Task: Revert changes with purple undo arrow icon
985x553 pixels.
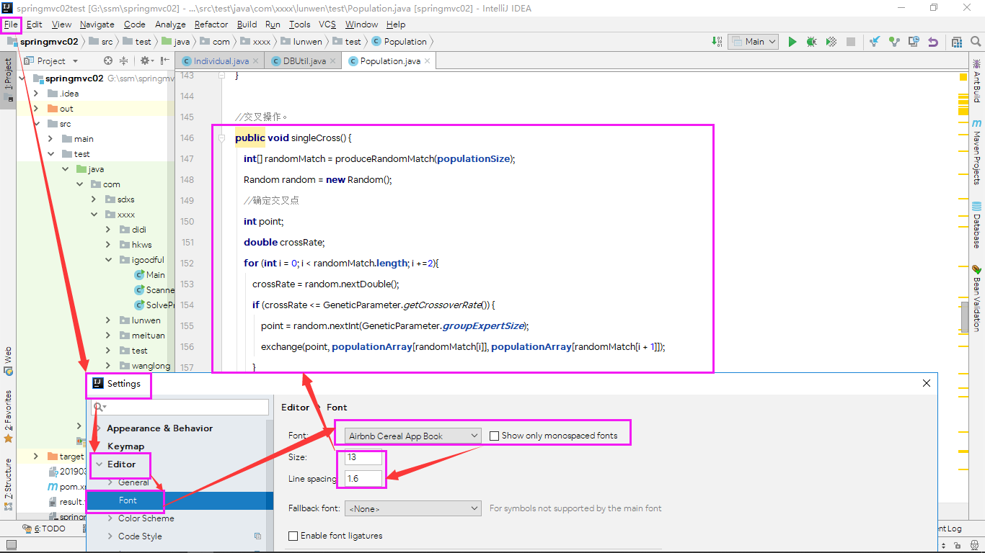Action: tap(933, 42)
